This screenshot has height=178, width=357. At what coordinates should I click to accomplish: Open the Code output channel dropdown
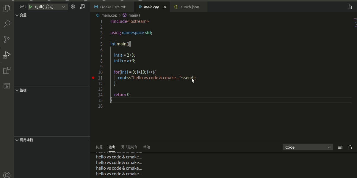point(308,147)
